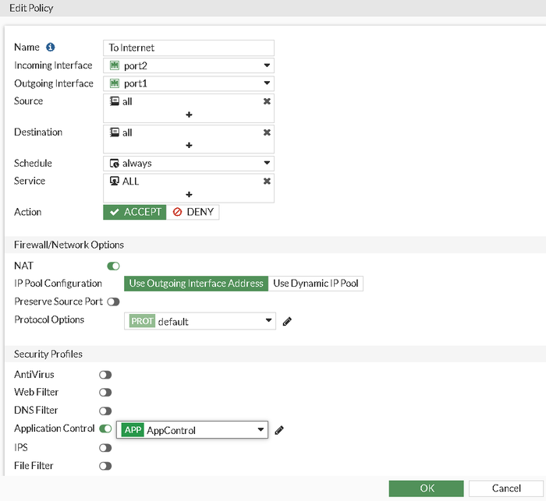Click the info icon beside Name
The height and width of the screenshot is (501, 546).
click(51, 48)
